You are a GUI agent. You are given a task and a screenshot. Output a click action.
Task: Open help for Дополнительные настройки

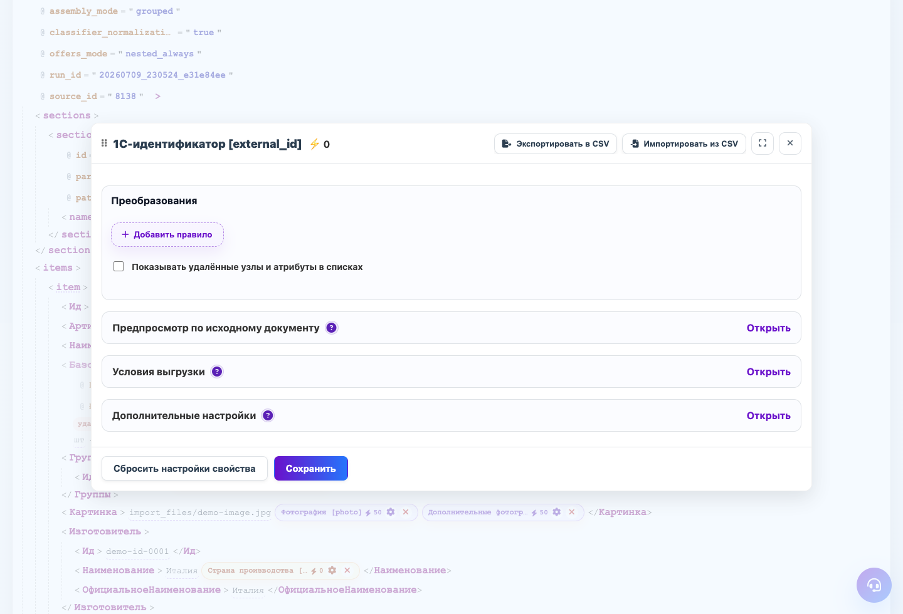[268, 415]
